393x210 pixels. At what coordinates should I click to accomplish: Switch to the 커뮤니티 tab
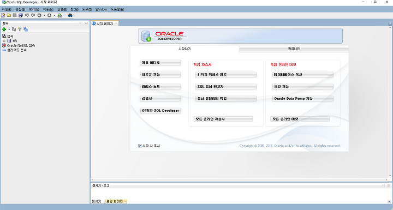294,49
